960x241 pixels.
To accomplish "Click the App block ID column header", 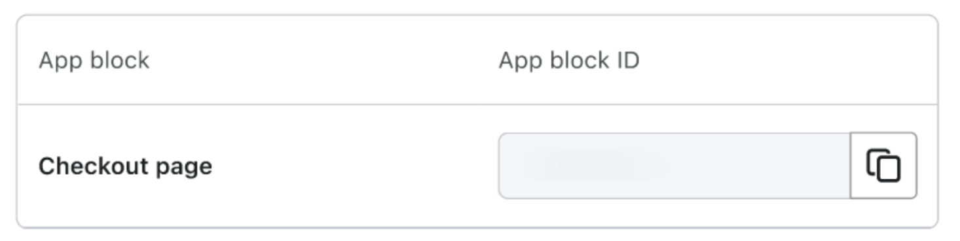I will [x=569, y=60].
